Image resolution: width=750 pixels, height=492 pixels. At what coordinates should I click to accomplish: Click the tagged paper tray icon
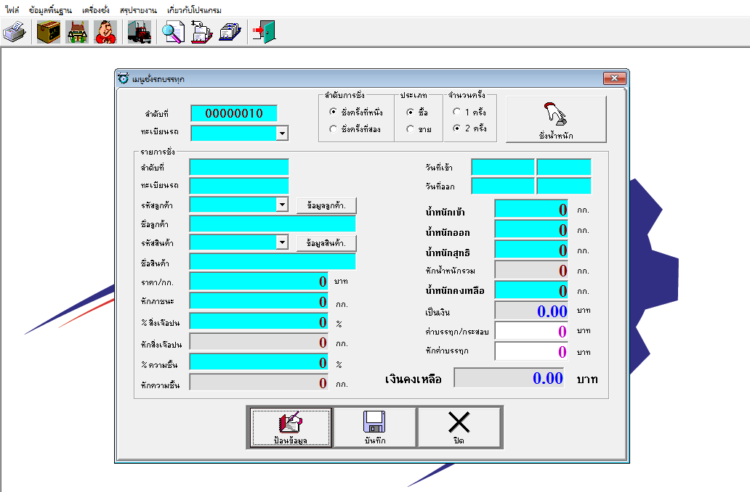[x=202, y=32]
